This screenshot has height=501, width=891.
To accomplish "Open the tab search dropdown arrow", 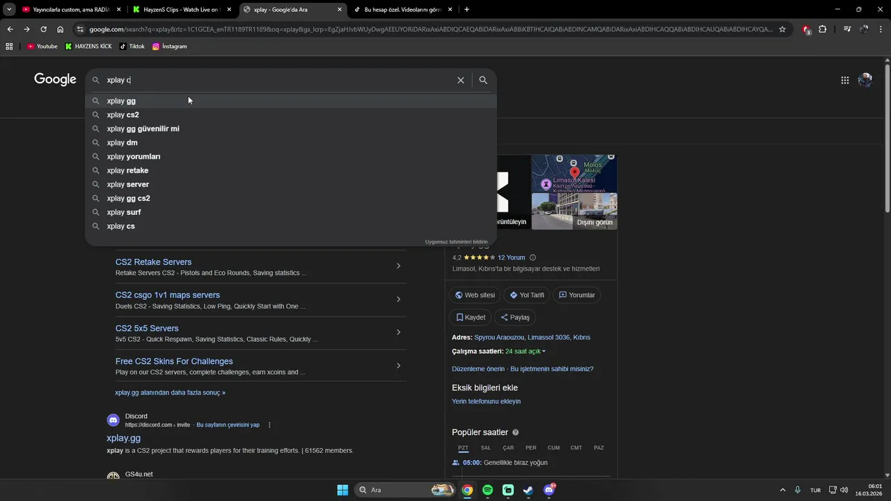I will pos(9,10).
